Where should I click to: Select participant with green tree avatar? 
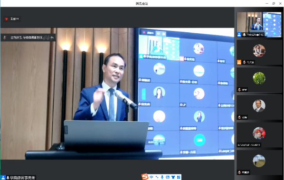[259, 80]
